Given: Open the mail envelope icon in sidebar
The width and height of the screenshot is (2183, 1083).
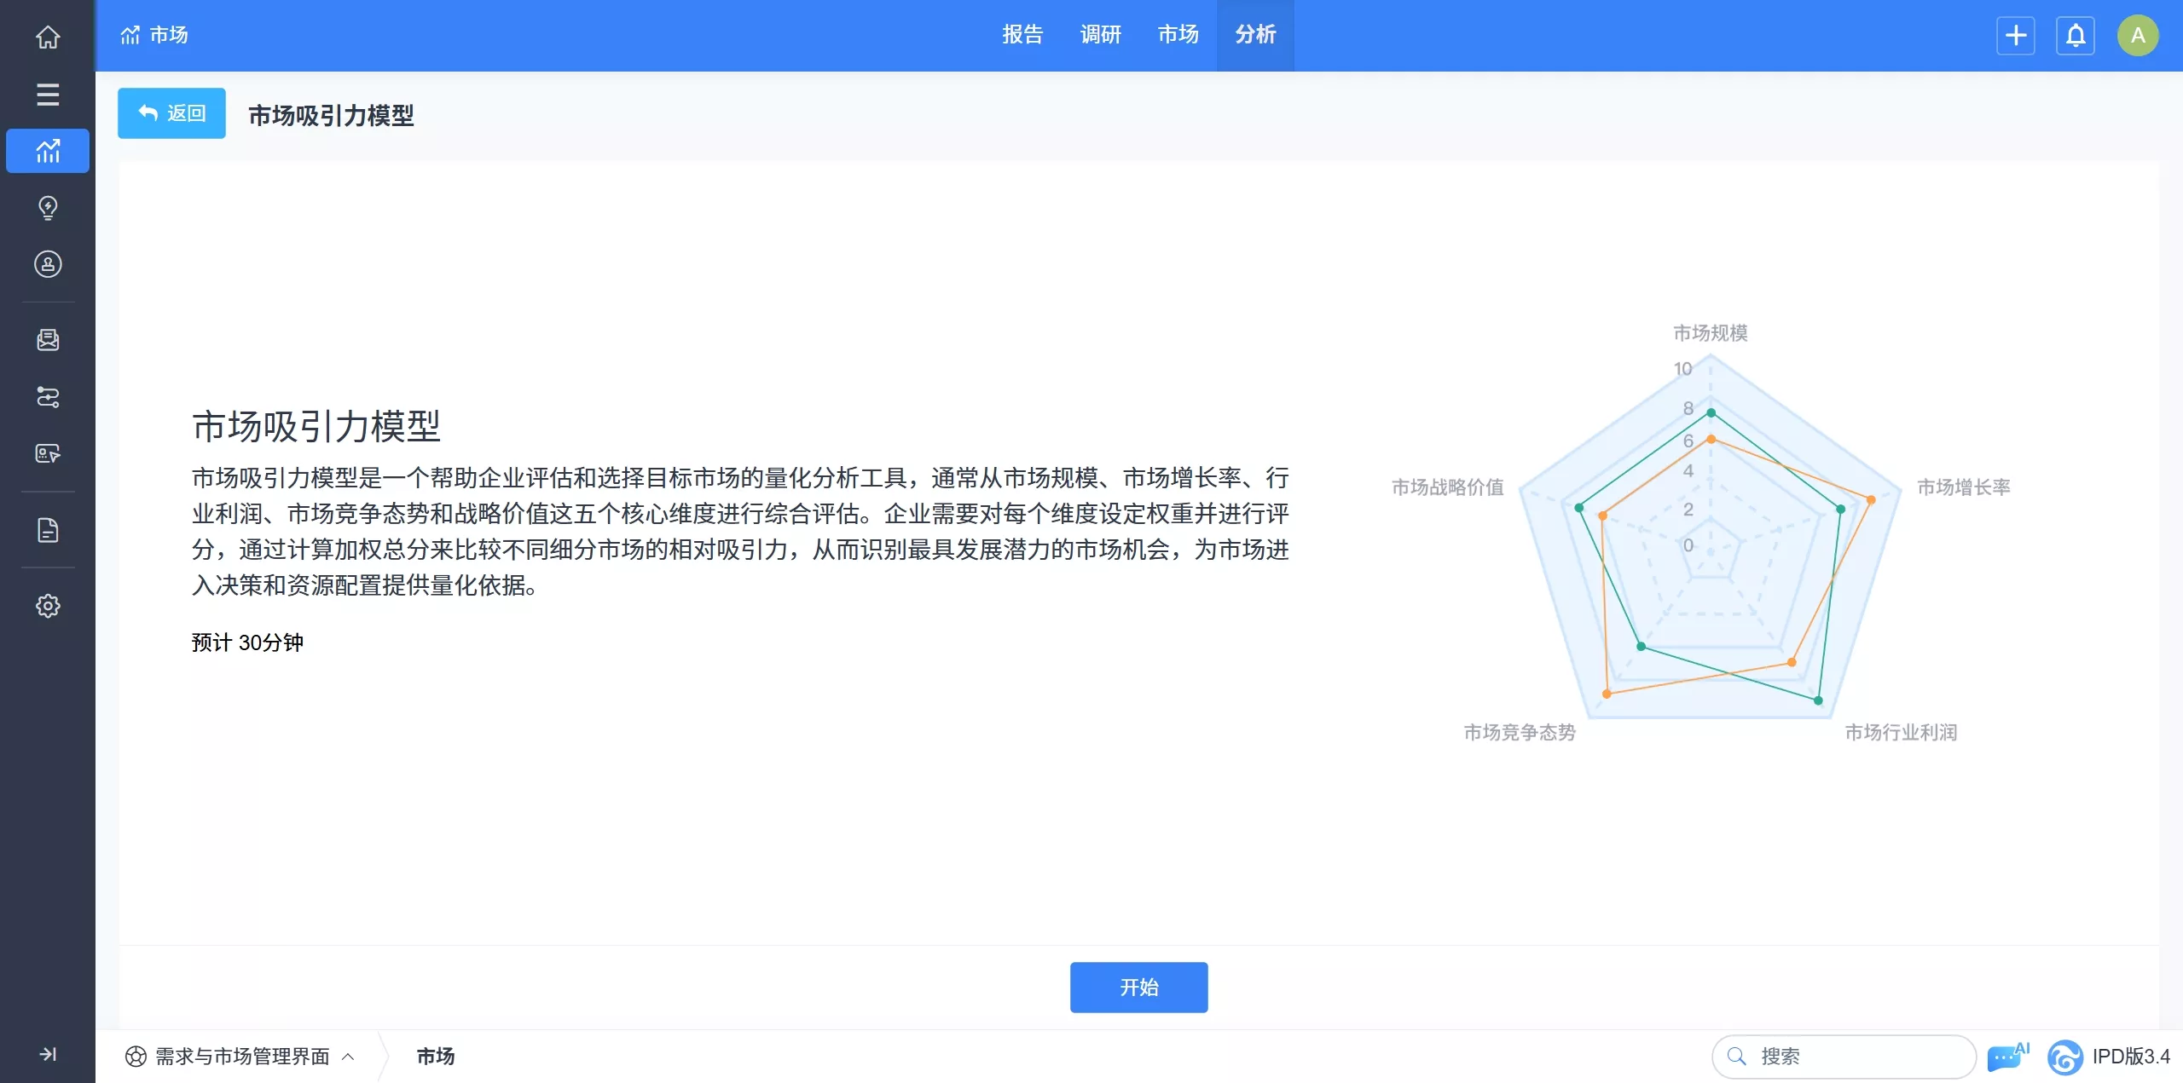Looking at the screenshot, I should tap(48, 340).
